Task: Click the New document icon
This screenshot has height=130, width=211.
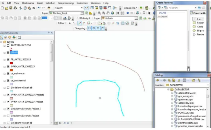Action: (x=2, y=8)
